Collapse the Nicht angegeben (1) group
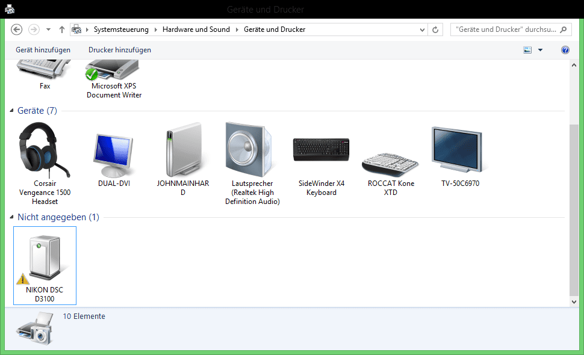The height and width of the screenshot is (355, 584). pos(11,217)
